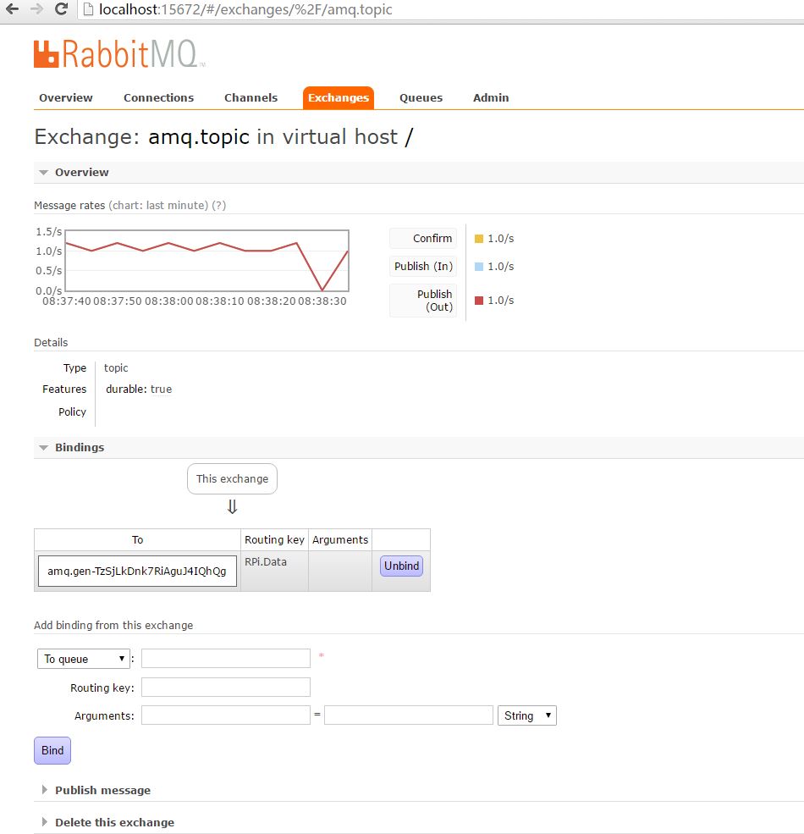
Task: Click the red Publish (Out) legend swatch
Action: tap(478, 301)
